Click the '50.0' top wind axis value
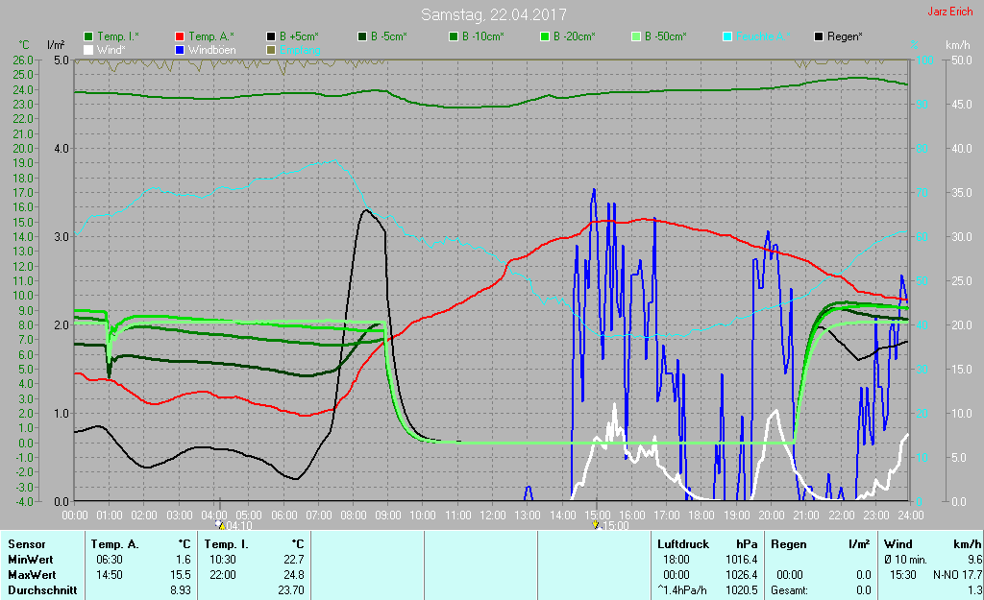The height and width of the screenshot is (600, 984). [961, 60]
